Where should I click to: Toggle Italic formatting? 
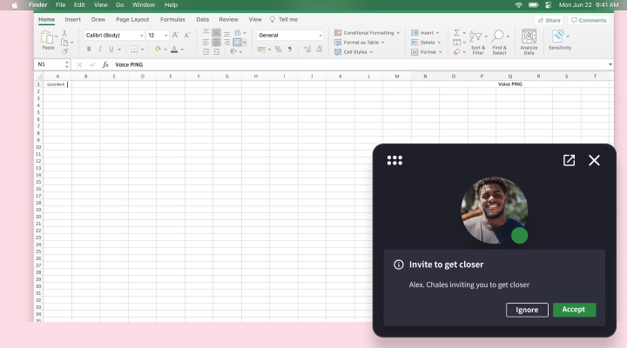click(99, 50)
